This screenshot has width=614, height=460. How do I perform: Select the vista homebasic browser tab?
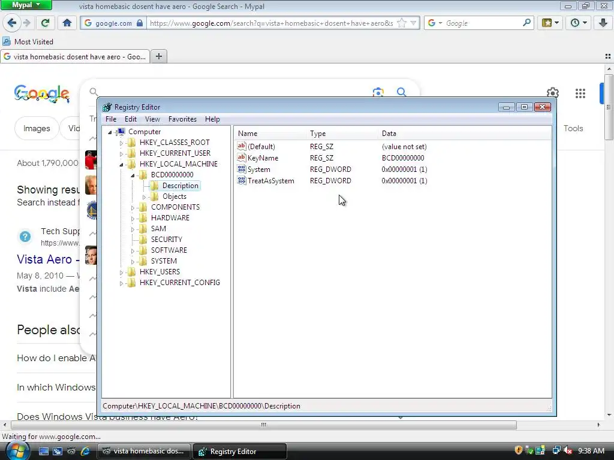coord(75,57)
